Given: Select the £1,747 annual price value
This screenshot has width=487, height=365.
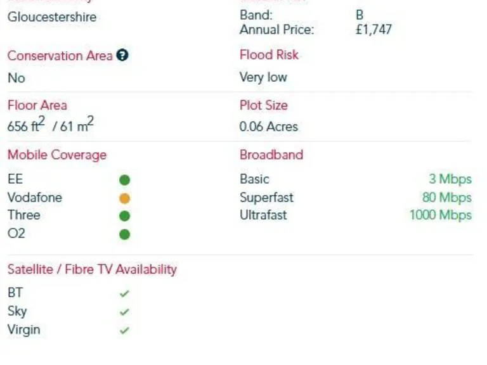Looking at the screenshot, I should [373, 30].
